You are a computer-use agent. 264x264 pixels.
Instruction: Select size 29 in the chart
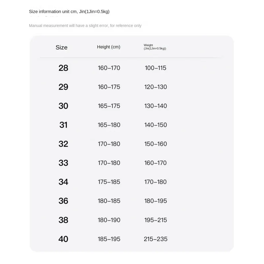click(63, 87)
